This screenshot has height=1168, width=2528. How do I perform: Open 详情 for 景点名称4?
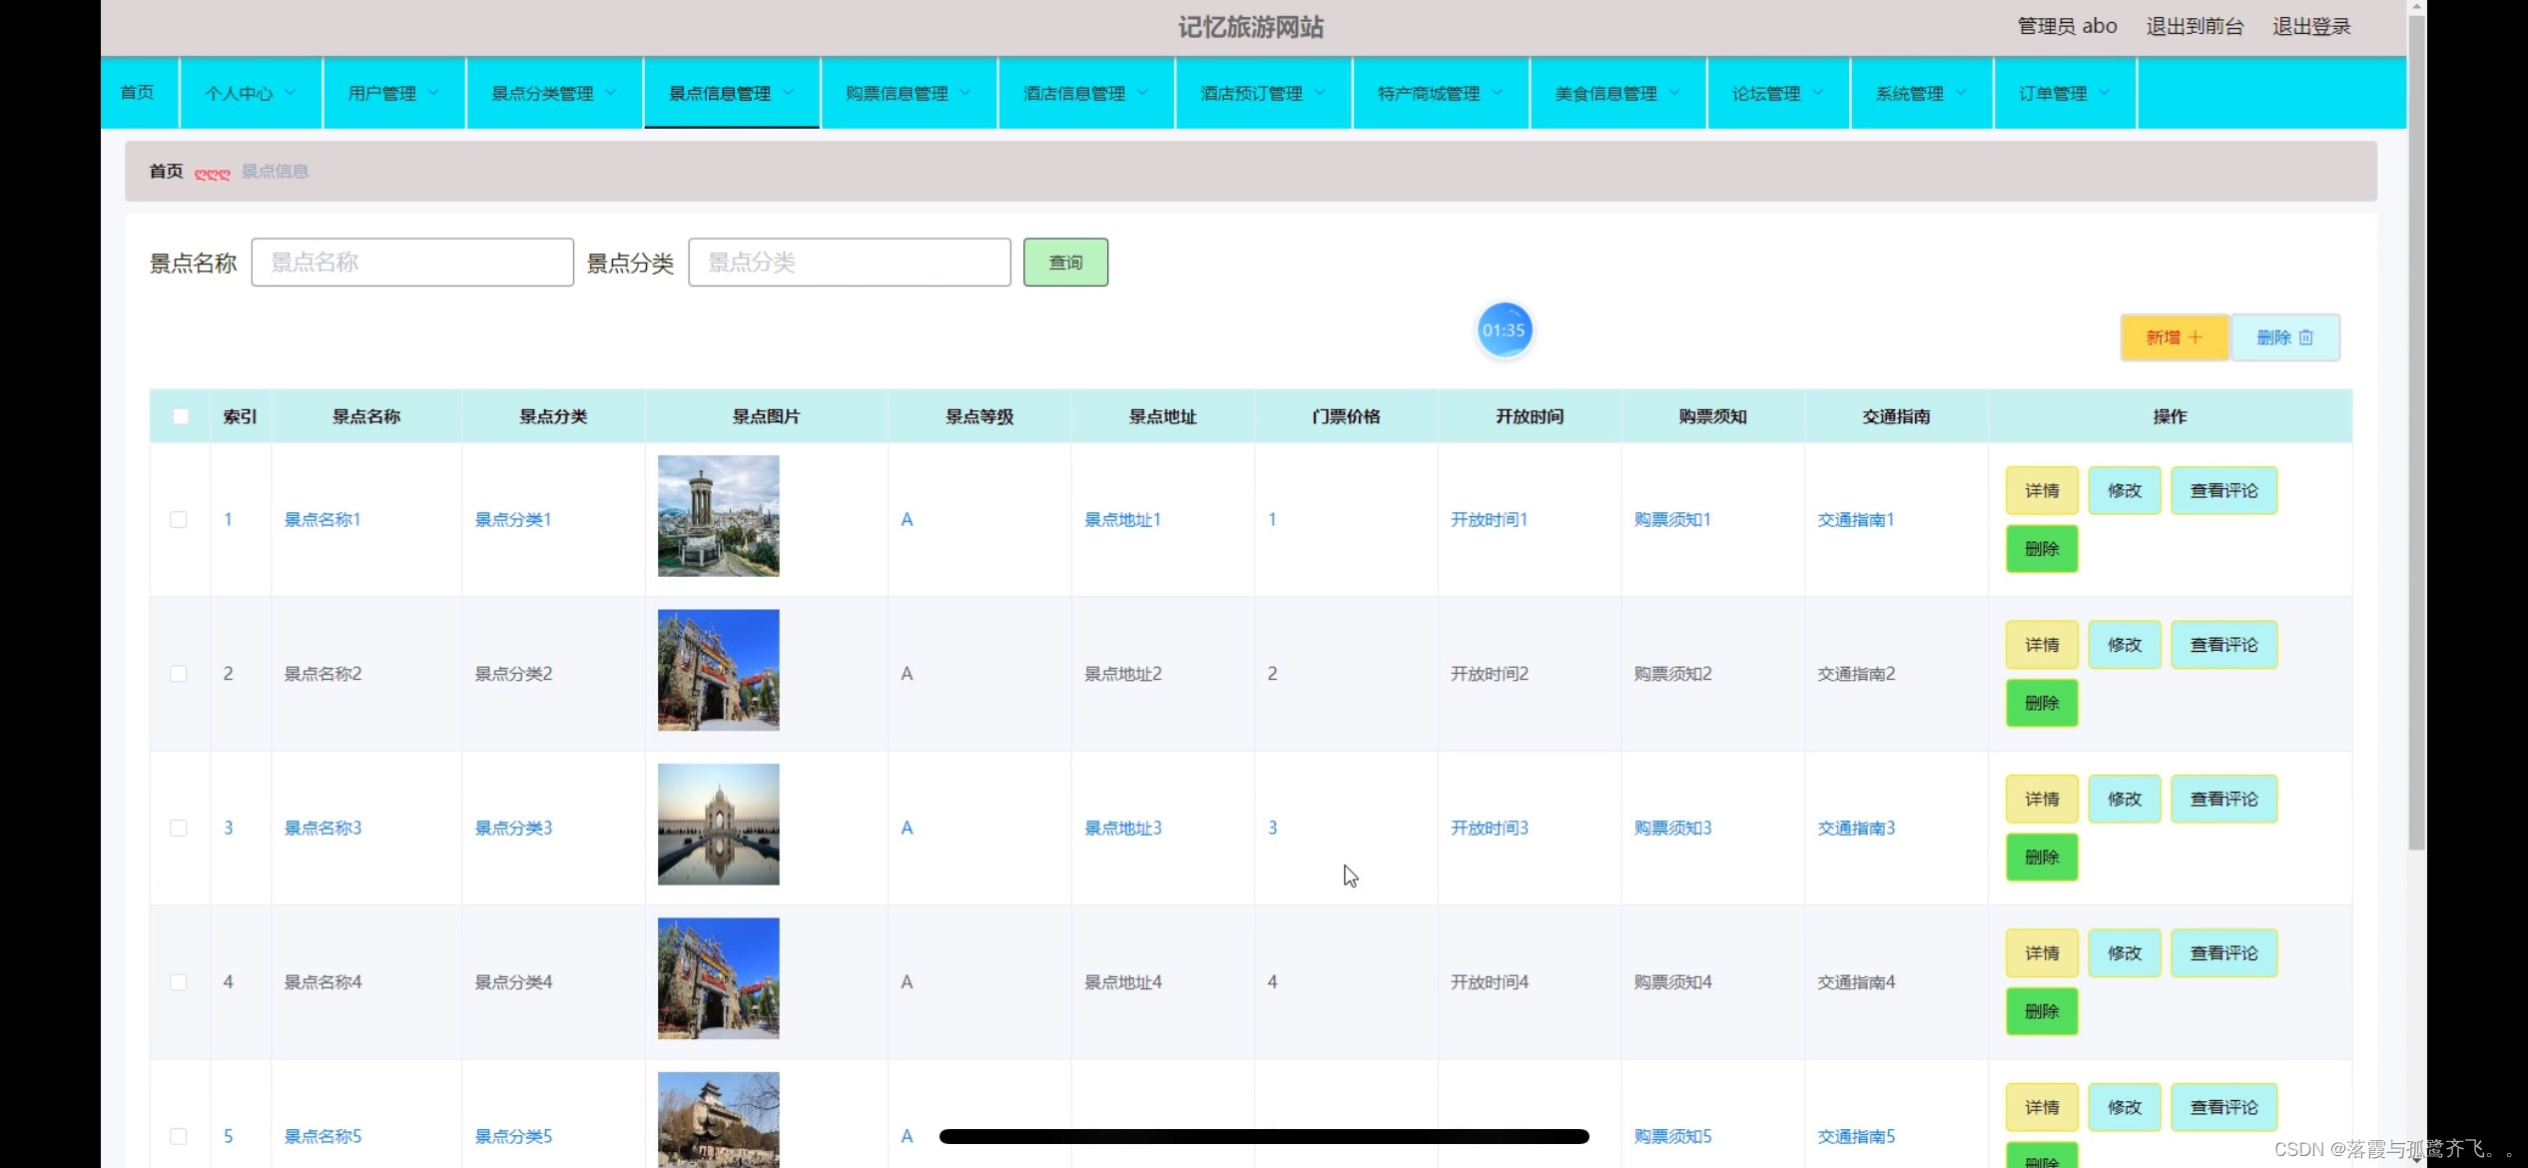tap(2042, 953)
